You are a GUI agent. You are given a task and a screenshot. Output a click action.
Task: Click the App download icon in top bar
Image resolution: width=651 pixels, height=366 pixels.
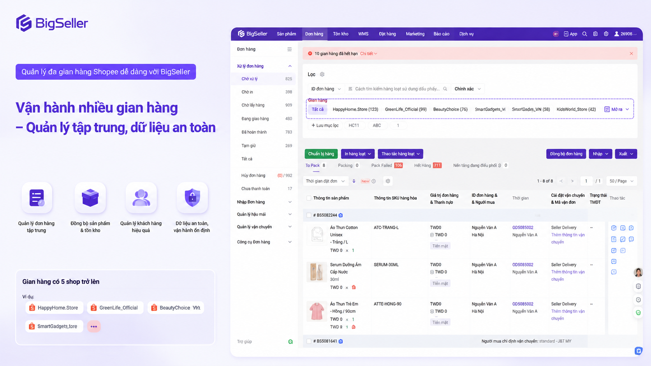click(566, 34)
